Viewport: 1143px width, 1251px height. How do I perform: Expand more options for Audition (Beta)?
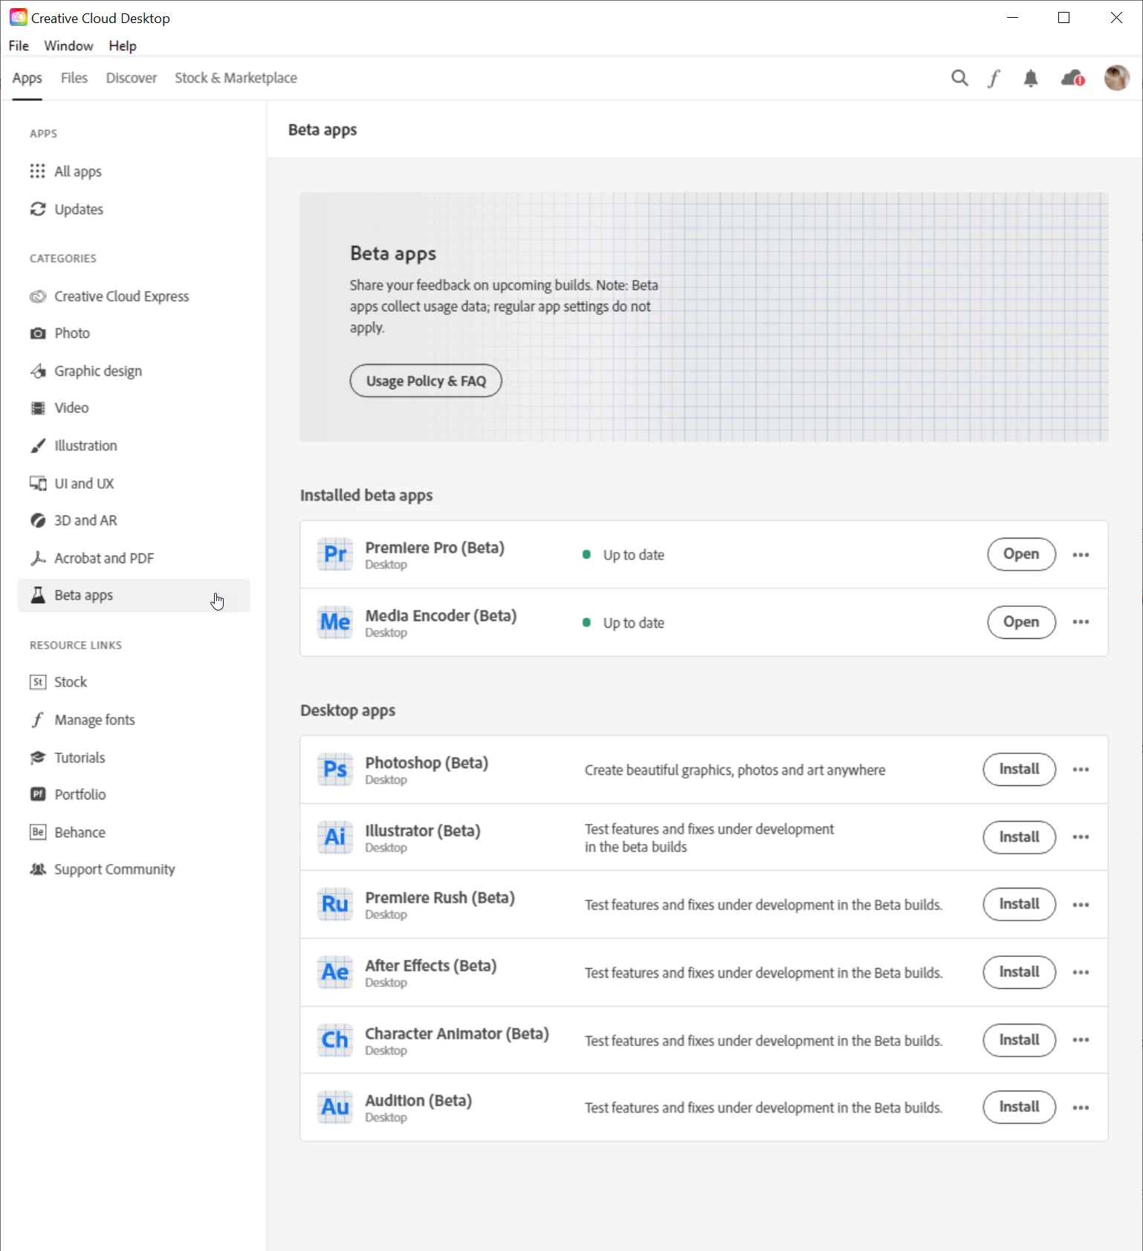1081,1108
